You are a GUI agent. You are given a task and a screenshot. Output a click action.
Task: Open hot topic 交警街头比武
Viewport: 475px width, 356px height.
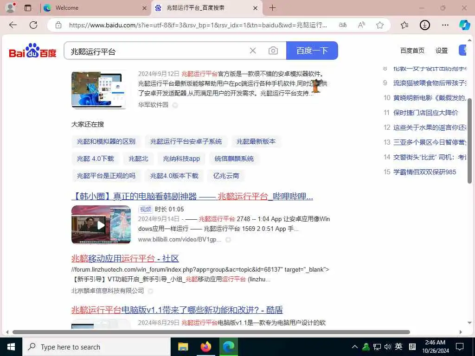pos(430,157)
